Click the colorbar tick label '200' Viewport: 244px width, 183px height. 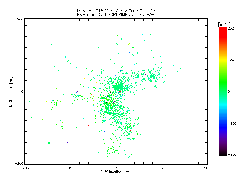point(231,28)
